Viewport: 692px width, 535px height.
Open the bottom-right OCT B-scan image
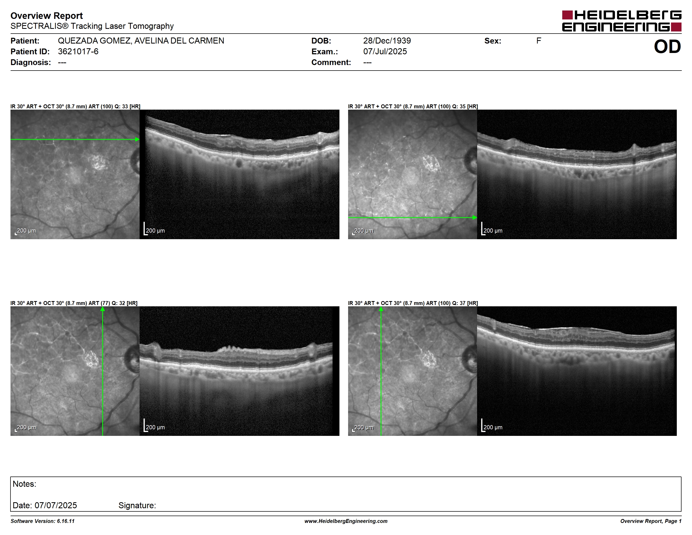pos(577,371)
